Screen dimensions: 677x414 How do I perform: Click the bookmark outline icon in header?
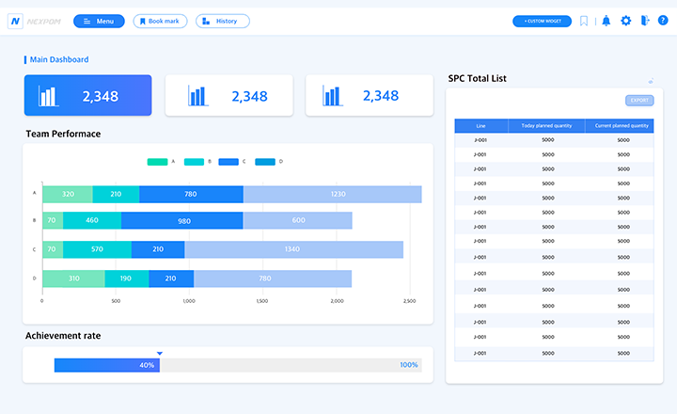point(584,21)
